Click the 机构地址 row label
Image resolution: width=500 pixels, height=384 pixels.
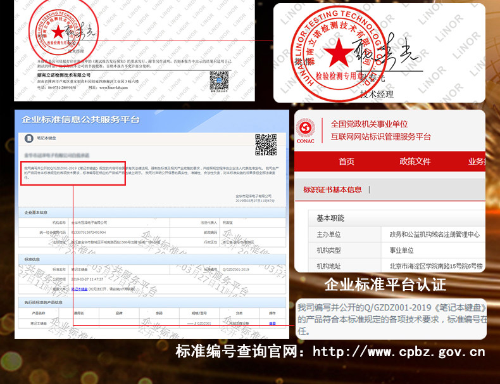pyautogui.click(x=328, y=266)
